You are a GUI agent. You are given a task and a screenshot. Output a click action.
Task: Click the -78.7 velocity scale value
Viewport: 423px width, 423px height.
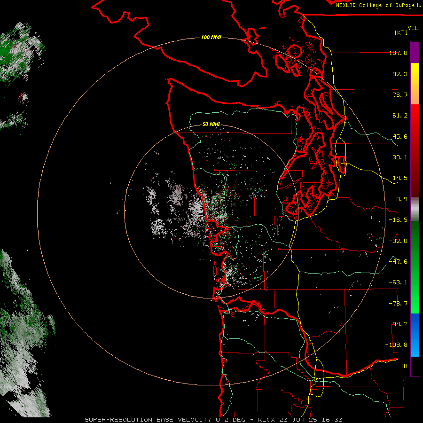(398, 304)
